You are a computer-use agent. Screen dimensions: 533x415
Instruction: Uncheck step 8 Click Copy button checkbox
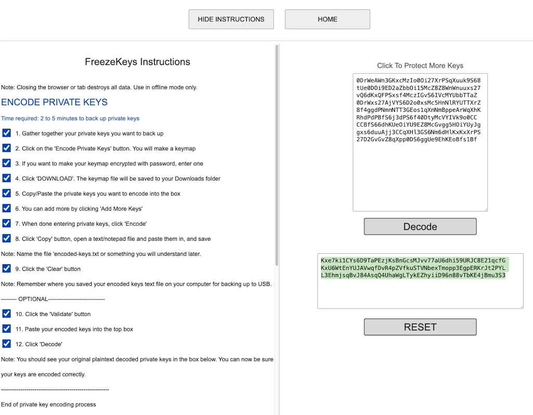[x=6, y=238]
